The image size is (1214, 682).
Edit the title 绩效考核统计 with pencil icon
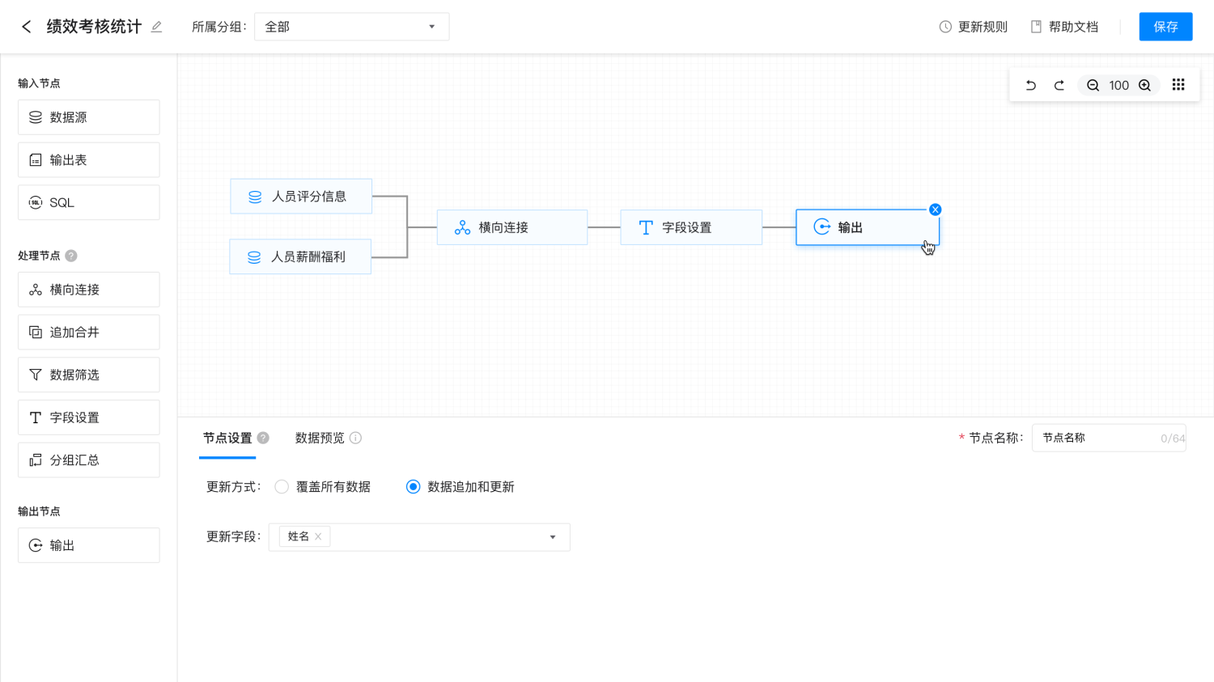[156, 27]
